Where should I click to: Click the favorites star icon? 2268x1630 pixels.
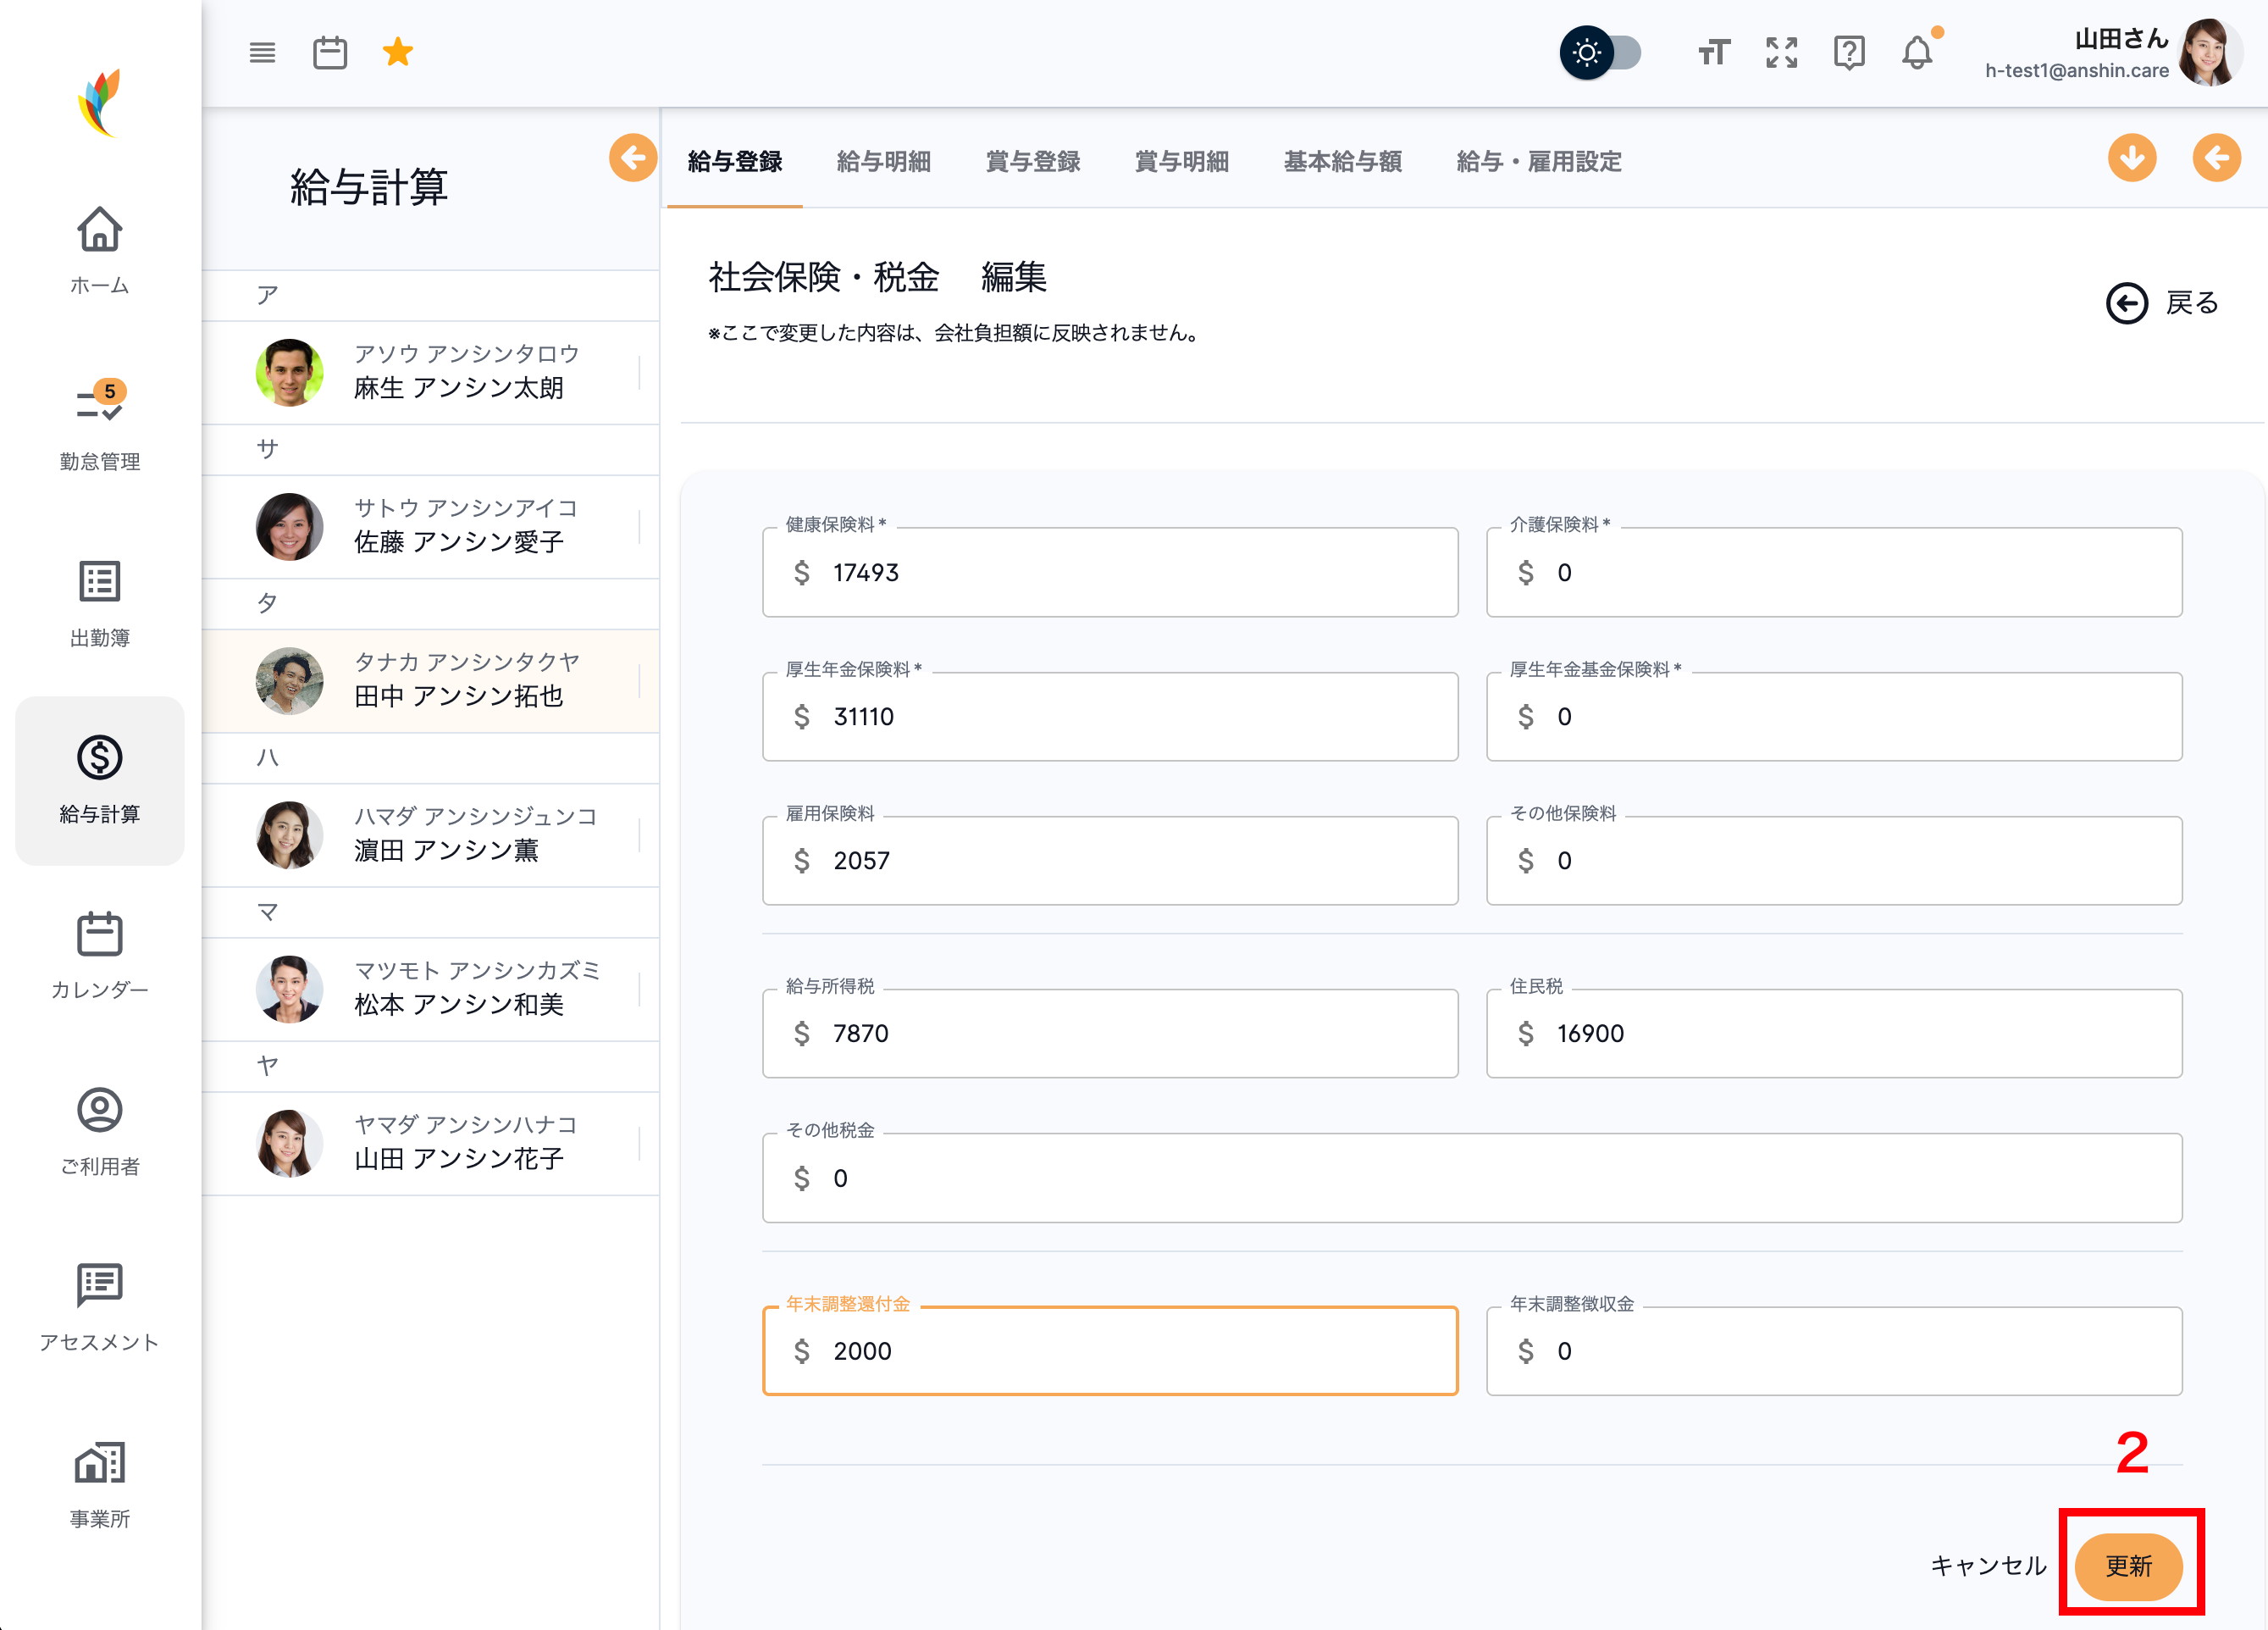tap(398, 52)
